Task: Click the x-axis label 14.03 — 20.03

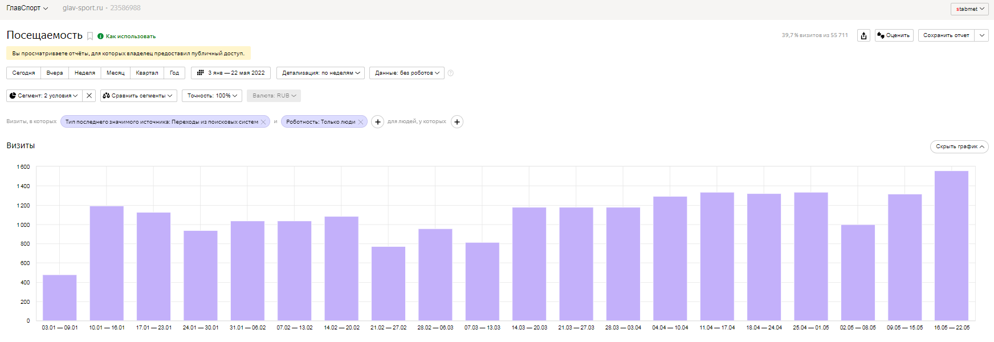Action: (529, 328)
